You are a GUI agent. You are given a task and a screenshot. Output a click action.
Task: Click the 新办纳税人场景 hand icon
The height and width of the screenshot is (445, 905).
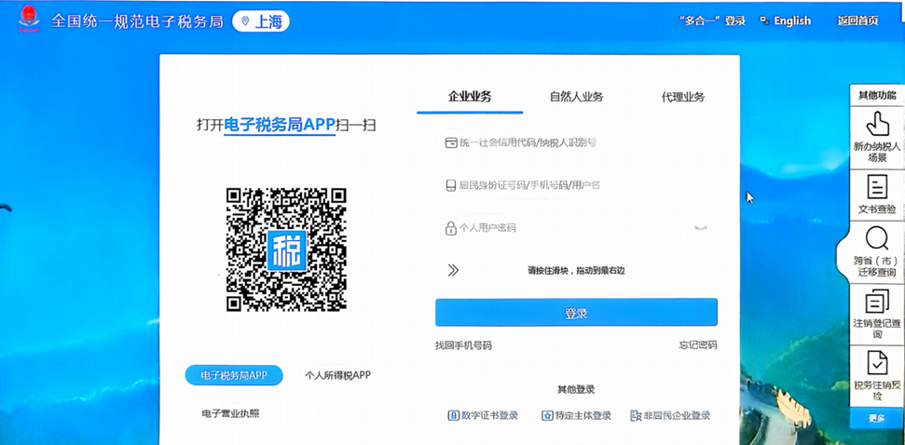point(877,124)
